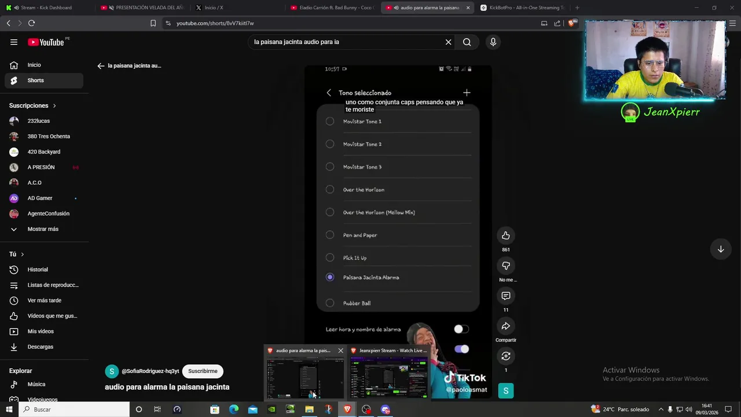Switch to PRESENTACIÓN VELADA DEL AÑO tab

142,8
